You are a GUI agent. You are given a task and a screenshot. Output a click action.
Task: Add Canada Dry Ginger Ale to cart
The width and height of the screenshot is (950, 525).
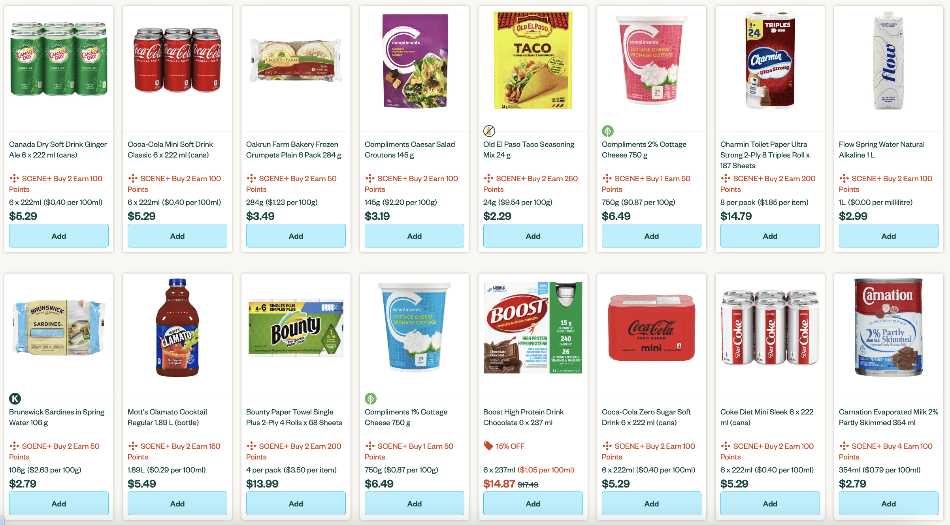[x=59, y=236]
